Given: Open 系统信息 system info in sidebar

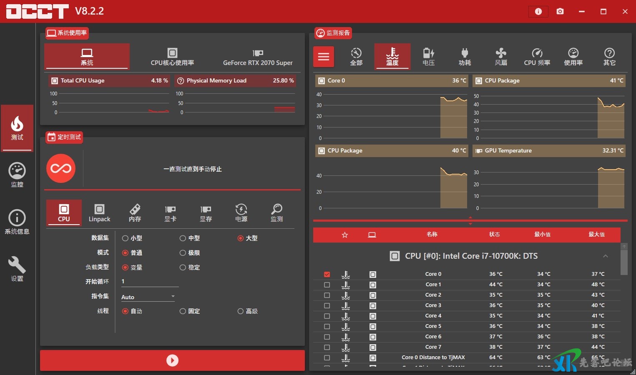Looking at the screenshot, I should [x=17, y=222].
